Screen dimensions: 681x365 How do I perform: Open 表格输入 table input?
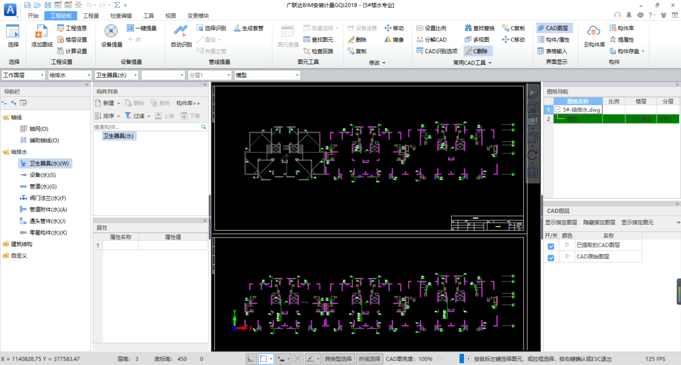pyautogui.click(x=552, y=51)
